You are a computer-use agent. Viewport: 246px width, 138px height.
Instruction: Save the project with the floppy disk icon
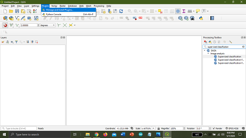tap(17, 11)
